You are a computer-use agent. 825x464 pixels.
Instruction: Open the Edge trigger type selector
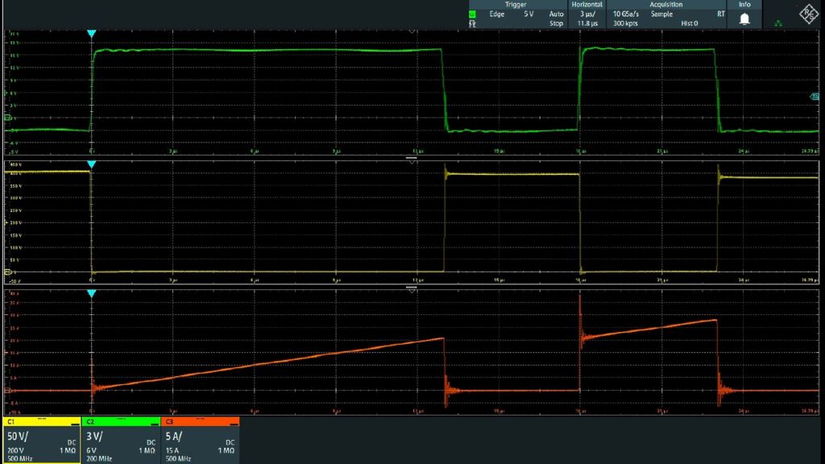(498, 14)
